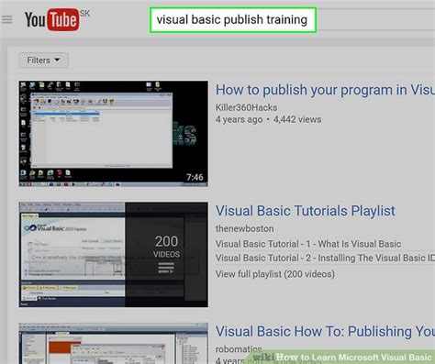The width and height of the screenshot is (435, 364).
Task: Focus the search box with 'visual basic publish training'
Action: tap(233, 20)
